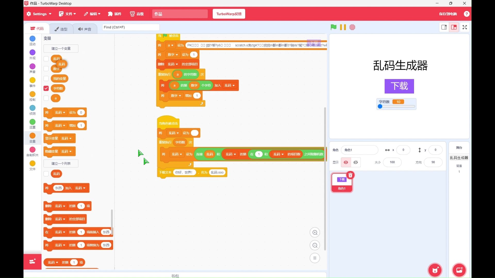This screenshot has height=278, width=495.
Task: Uncheck the 字符数 variable monitor checkbox
Action: pos(46,88)
